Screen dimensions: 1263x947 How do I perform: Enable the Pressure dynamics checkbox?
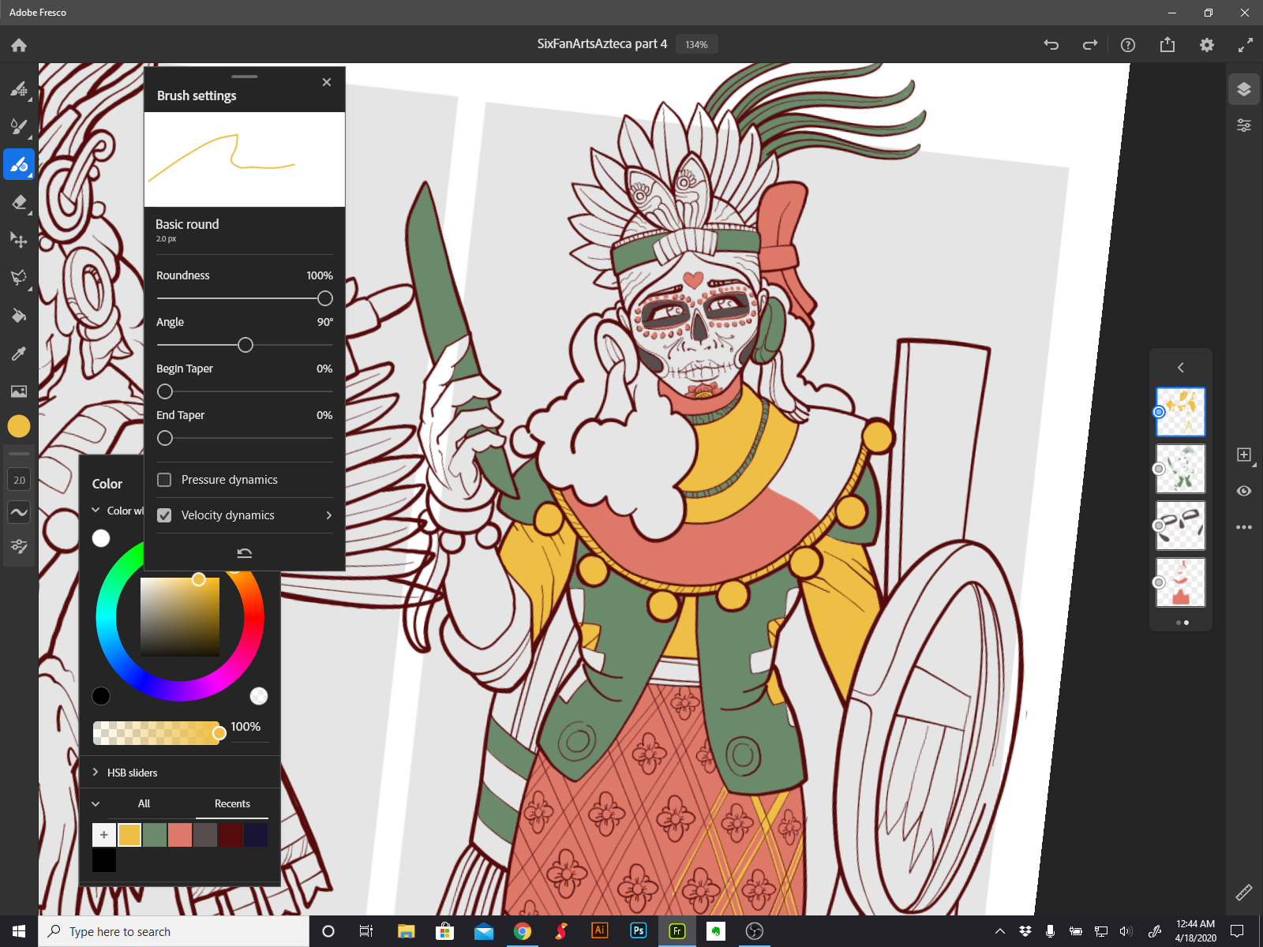164,480
